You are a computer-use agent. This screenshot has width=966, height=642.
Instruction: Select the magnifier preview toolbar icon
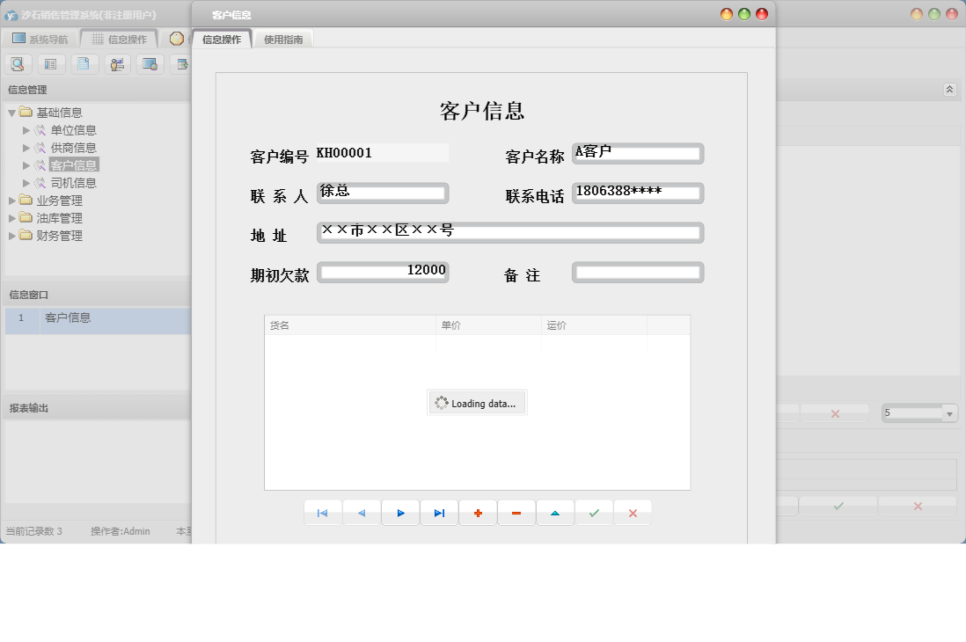[x=18, y=63]
